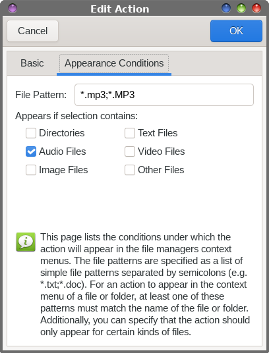Confirm changes with the OK button
The height and width of the screenshot is (353, 269).
pyautogui.click(x=236, y=31)
